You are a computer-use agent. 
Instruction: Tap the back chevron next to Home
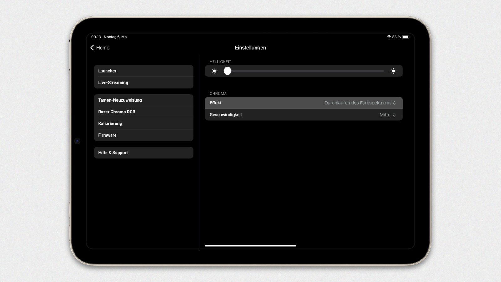point(92,48)
